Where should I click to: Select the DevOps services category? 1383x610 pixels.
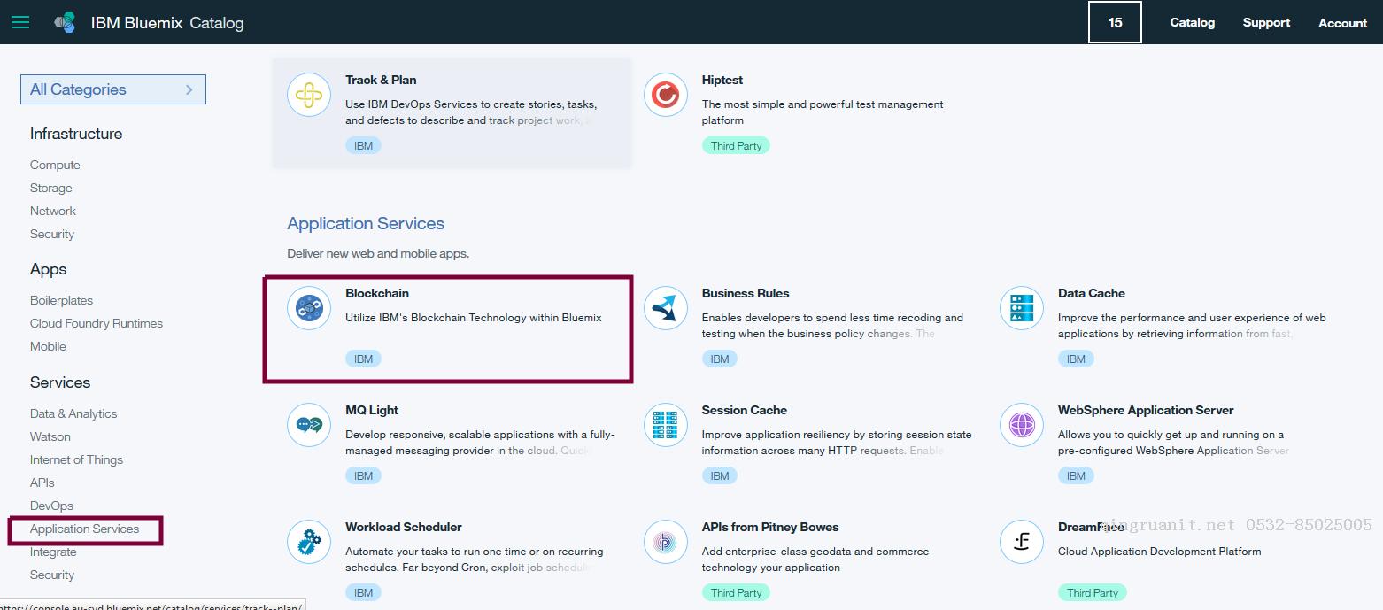point(51,506)
